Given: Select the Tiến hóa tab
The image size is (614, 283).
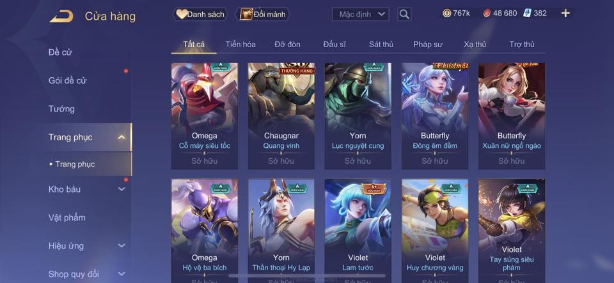Looking at the screenshot, I should pos(240,45).
